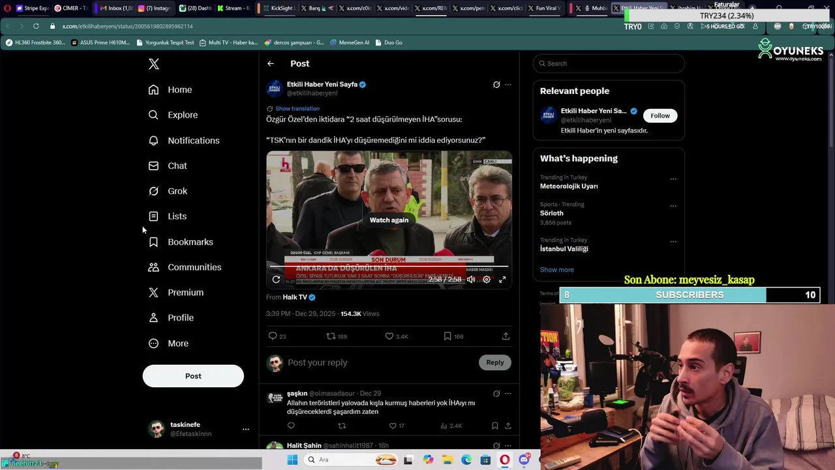Mute the video with the speaker icon

pos(471,279)
